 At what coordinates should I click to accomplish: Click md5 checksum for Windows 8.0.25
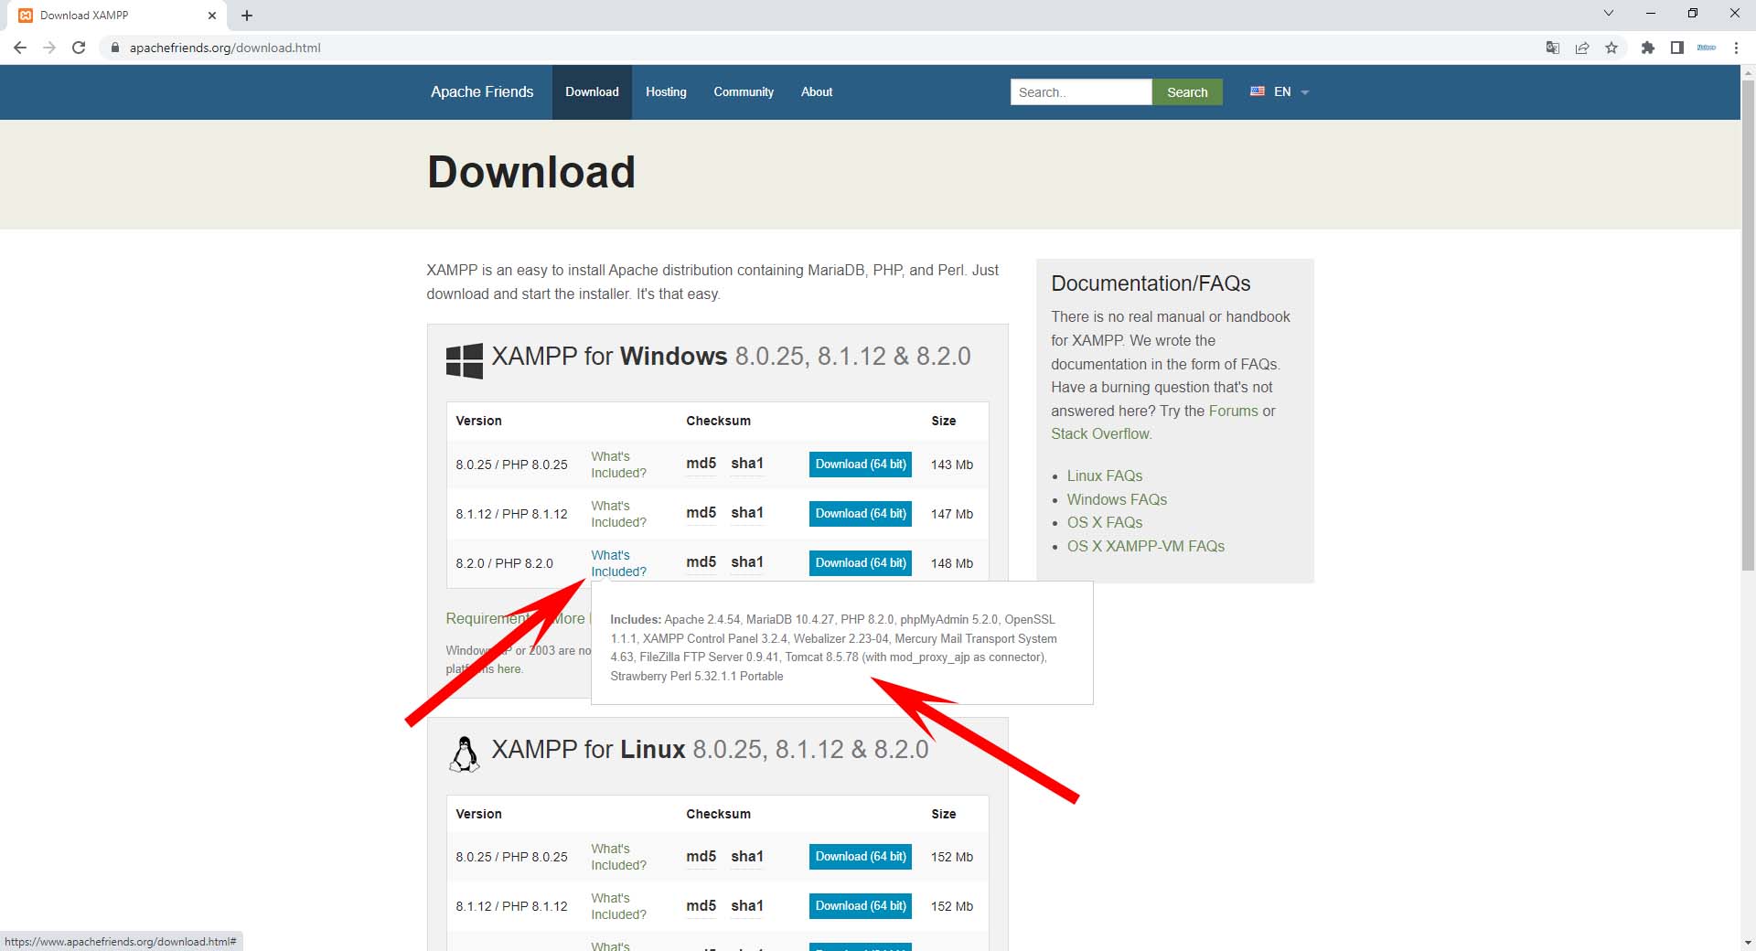(x=701, y=464)
